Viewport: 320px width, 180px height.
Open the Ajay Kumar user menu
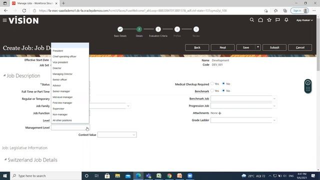[x=304, y=20]
